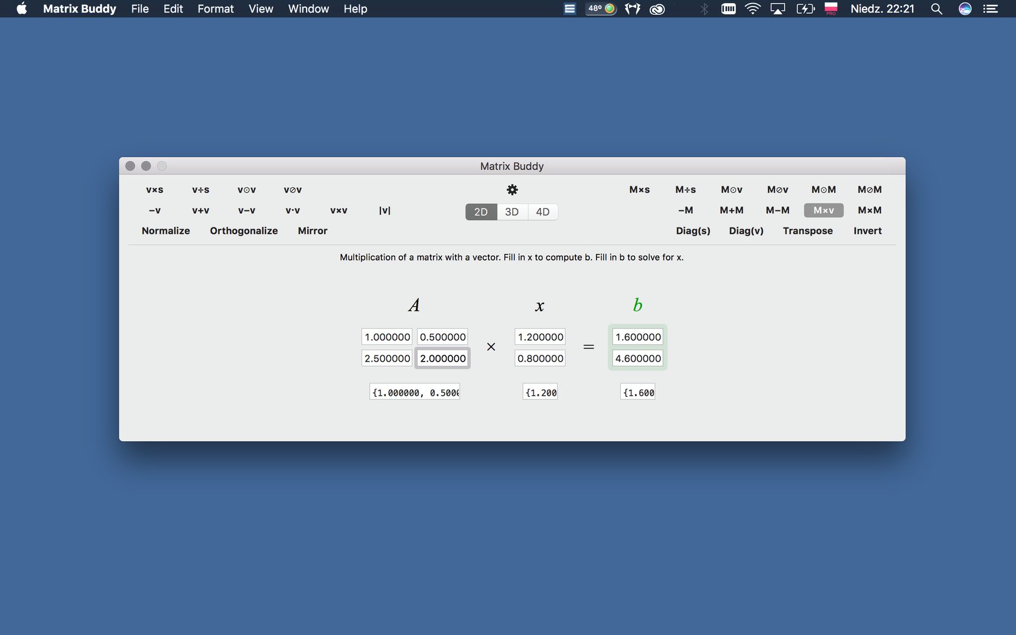The image size is (1016, 635).
Task: Select the v×s vector scalar multiplication
Action: 155,190
